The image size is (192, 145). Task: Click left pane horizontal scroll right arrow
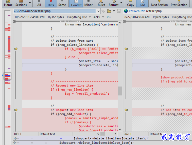[x=115, y=134]
